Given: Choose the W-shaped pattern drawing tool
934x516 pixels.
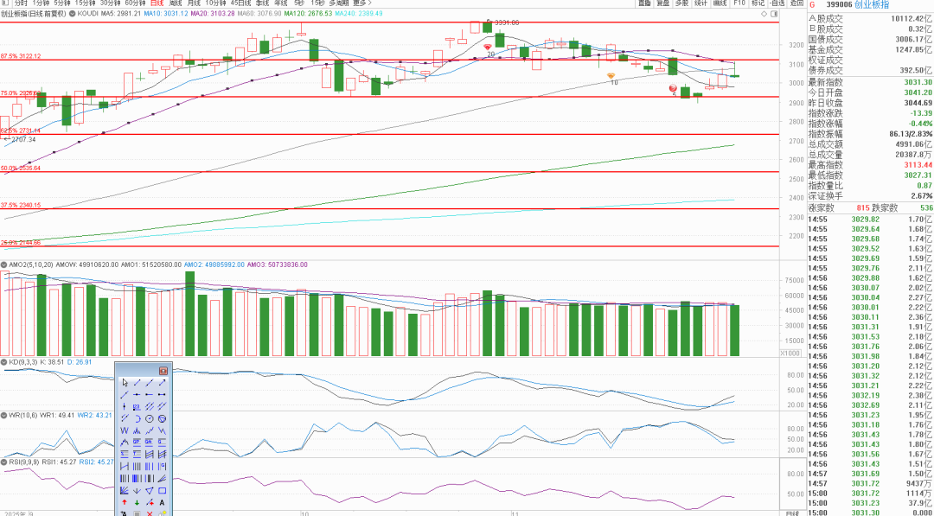Looking at the screenshot, I should point(125,430).
